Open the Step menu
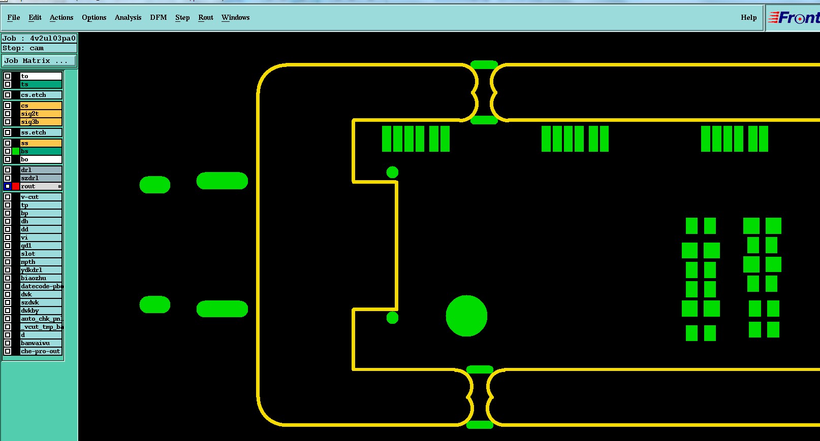 (x=182, y=17)
